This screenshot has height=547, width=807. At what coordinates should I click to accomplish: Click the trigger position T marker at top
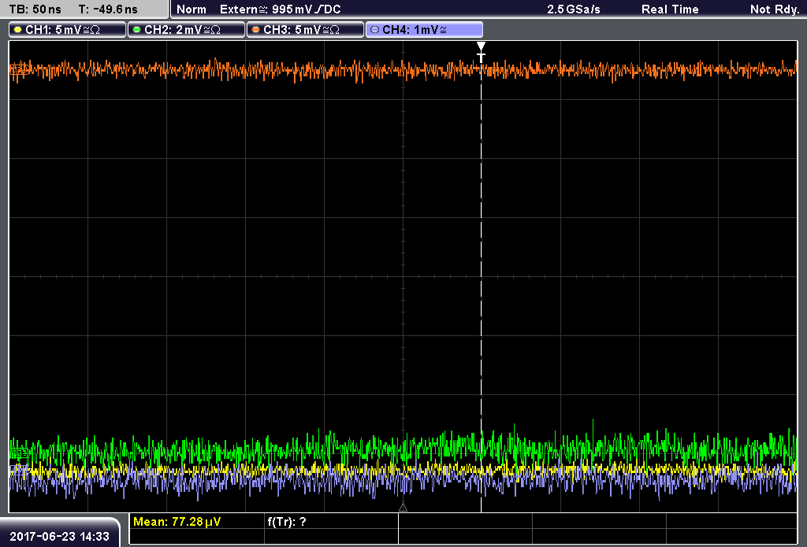tap(482, 52)
